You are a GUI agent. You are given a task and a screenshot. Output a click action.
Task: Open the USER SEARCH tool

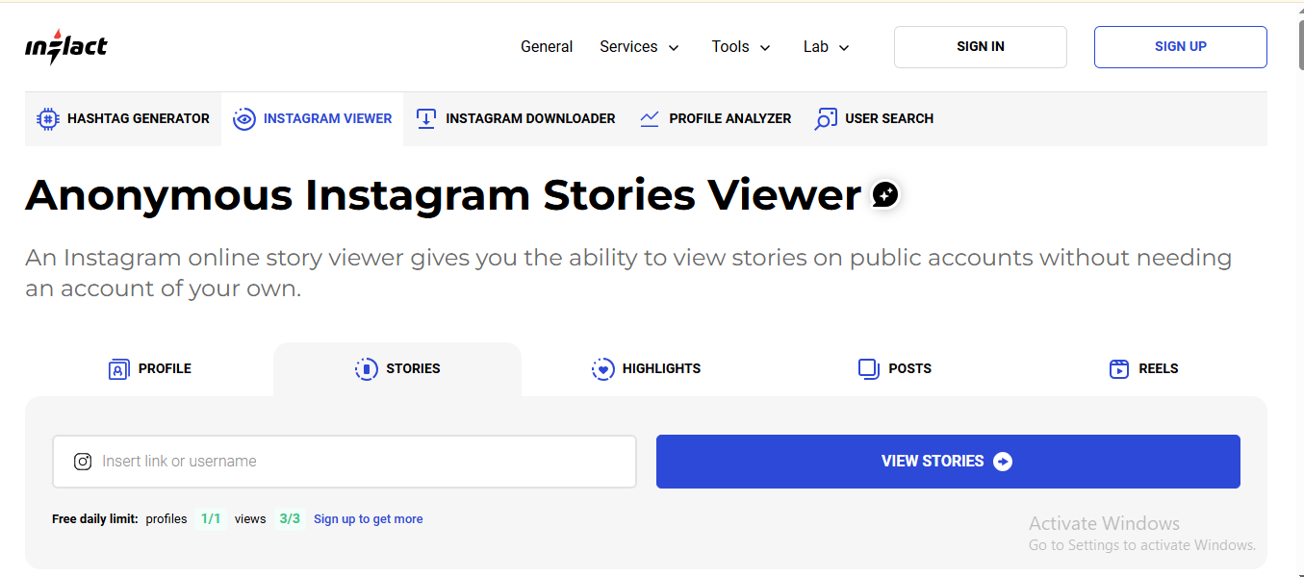pyautogui.click(x=874, y=119)
